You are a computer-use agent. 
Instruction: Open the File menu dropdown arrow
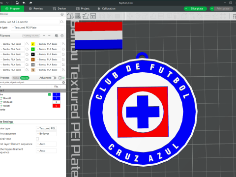(x=7, y=3)
